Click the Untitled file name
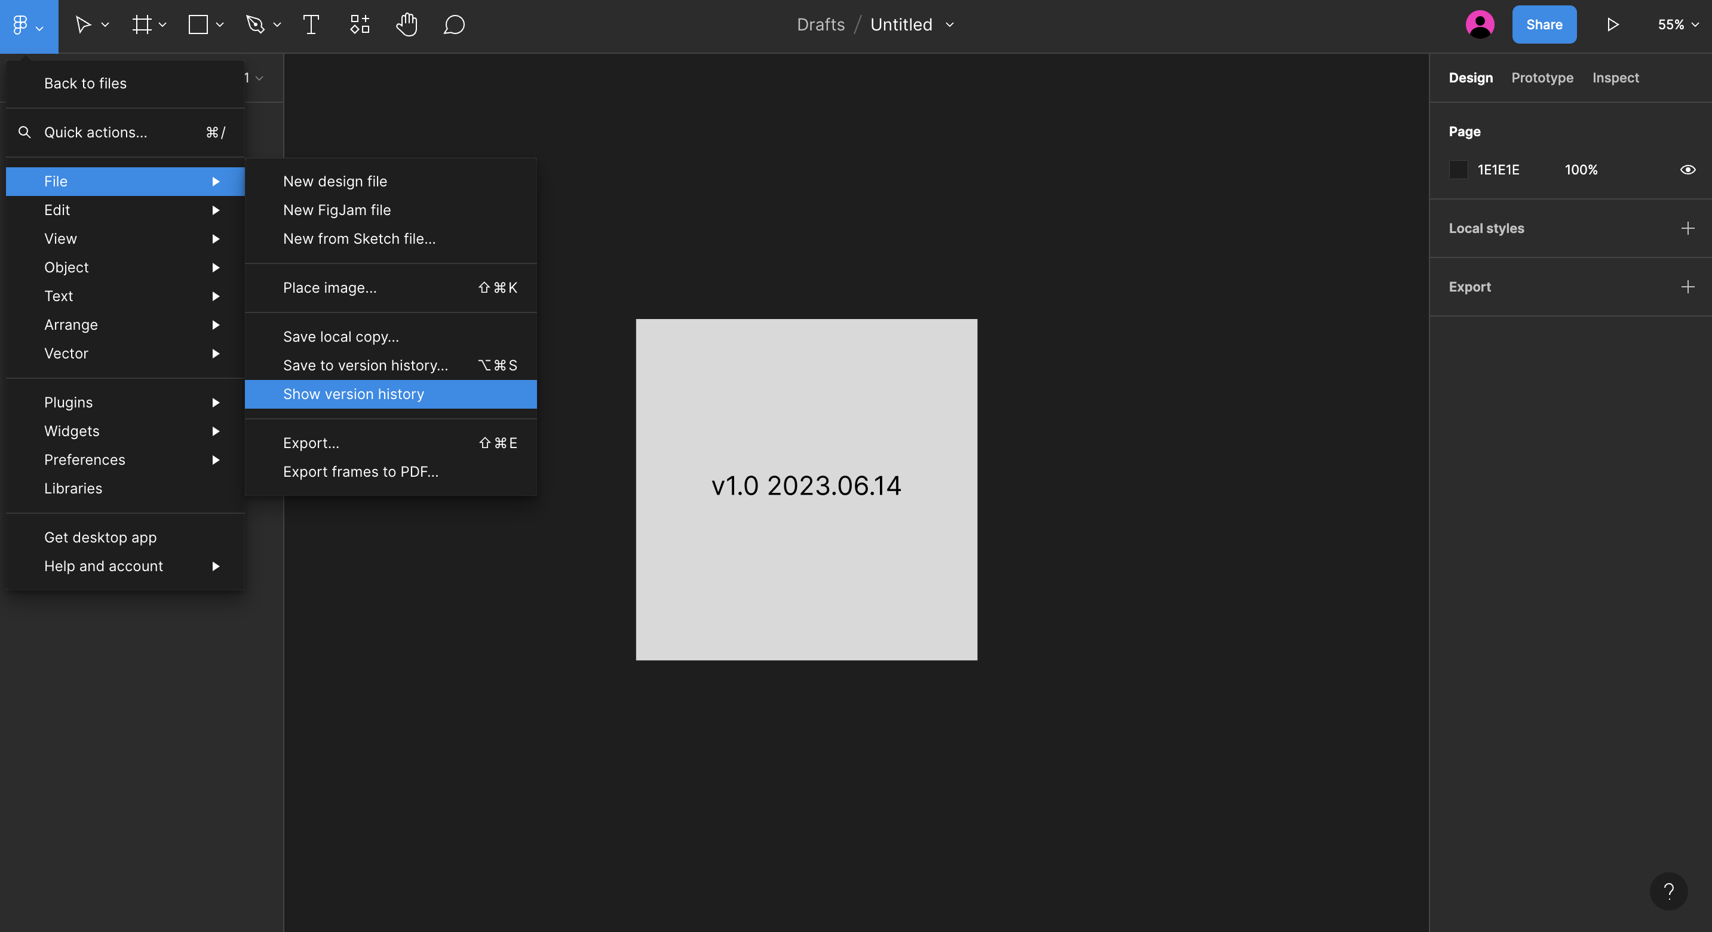The image size is (1712, 932). tap(901, 24)
